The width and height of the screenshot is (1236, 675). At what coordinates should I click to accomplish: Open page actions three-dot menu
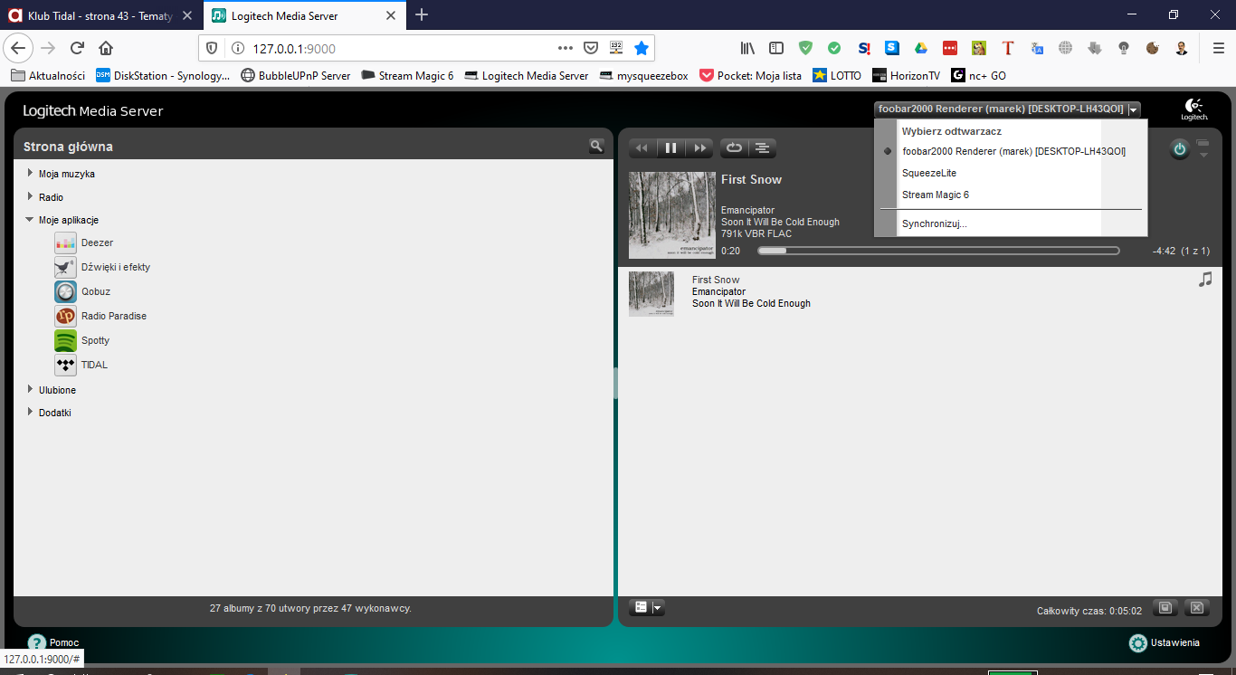(566, 48)
